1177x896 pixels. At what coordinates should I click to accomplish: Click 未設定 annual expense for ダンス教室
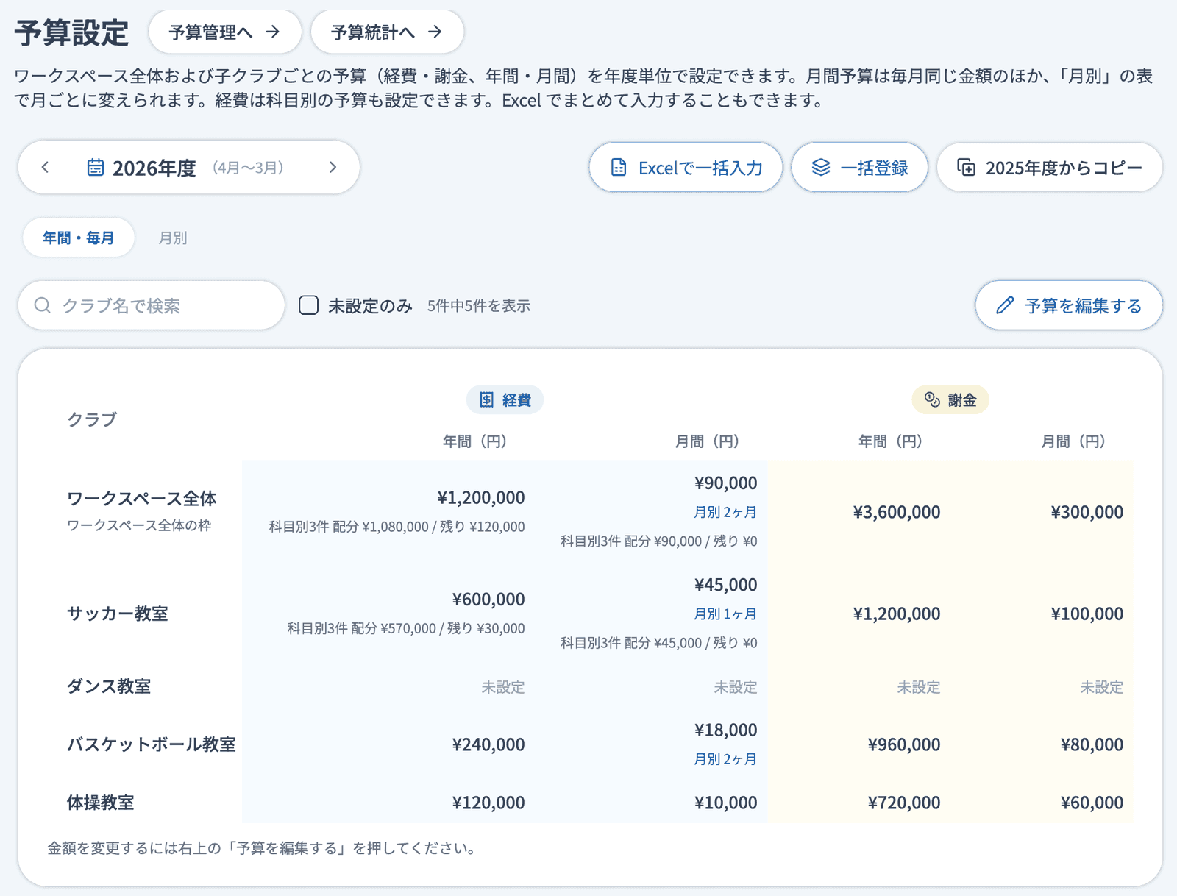click(x=503, y=687)
